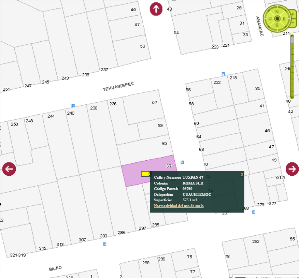Pan the map north with the up arrow
Screen dimensions: 299x278
[156, 9]
